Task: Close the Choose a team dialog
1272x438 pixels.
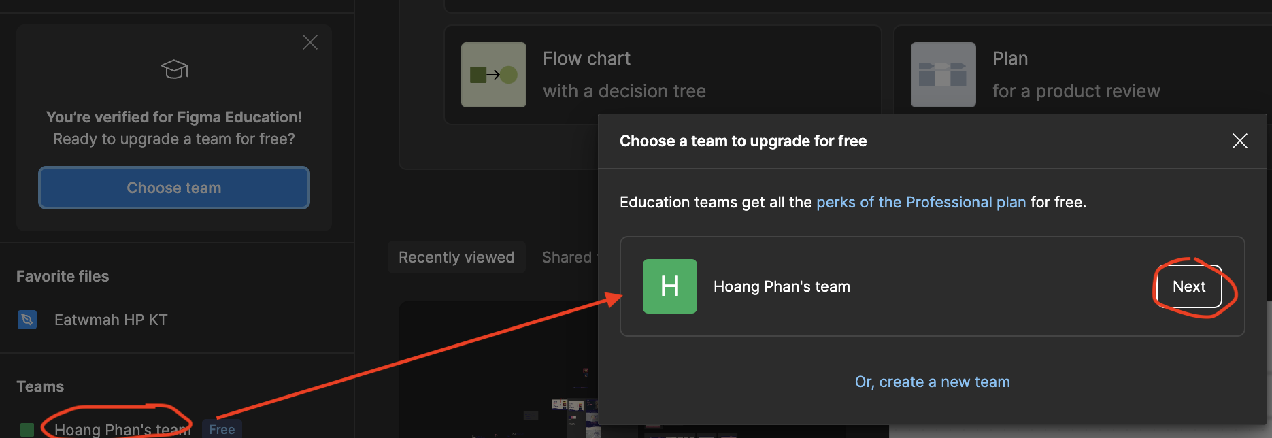Action: (1240, 141)
